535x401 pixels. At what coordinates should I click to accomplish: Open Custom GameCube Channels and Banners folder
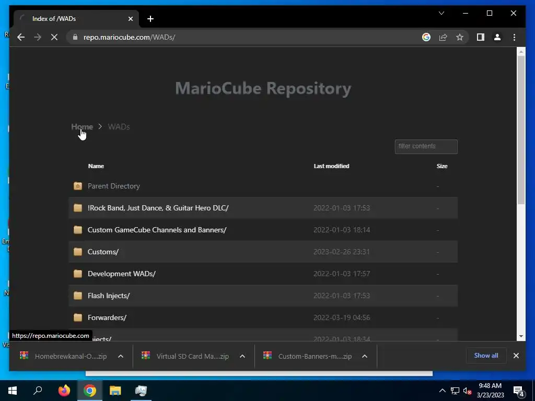[x=157, y=230]
